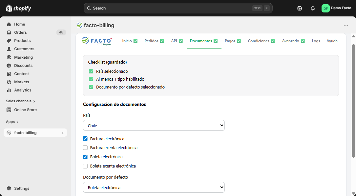
Task: Click the Online Store storefront icon
Action: point(9,110)
